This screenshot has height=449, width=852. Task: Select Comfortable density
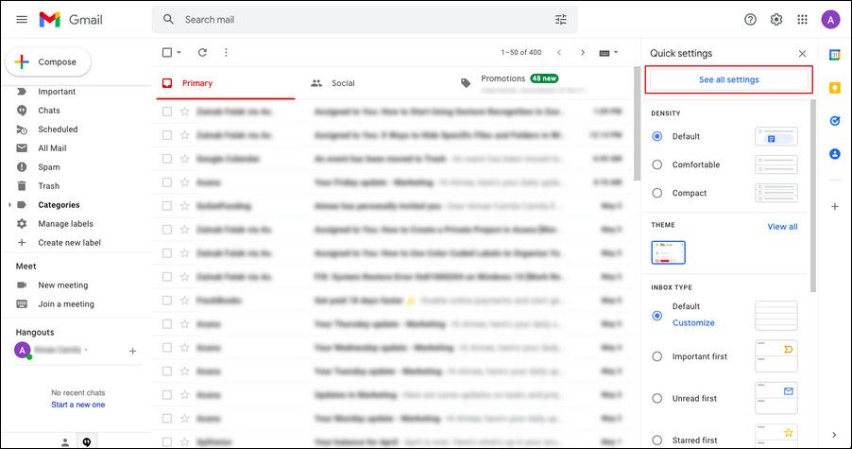point(656,164)
